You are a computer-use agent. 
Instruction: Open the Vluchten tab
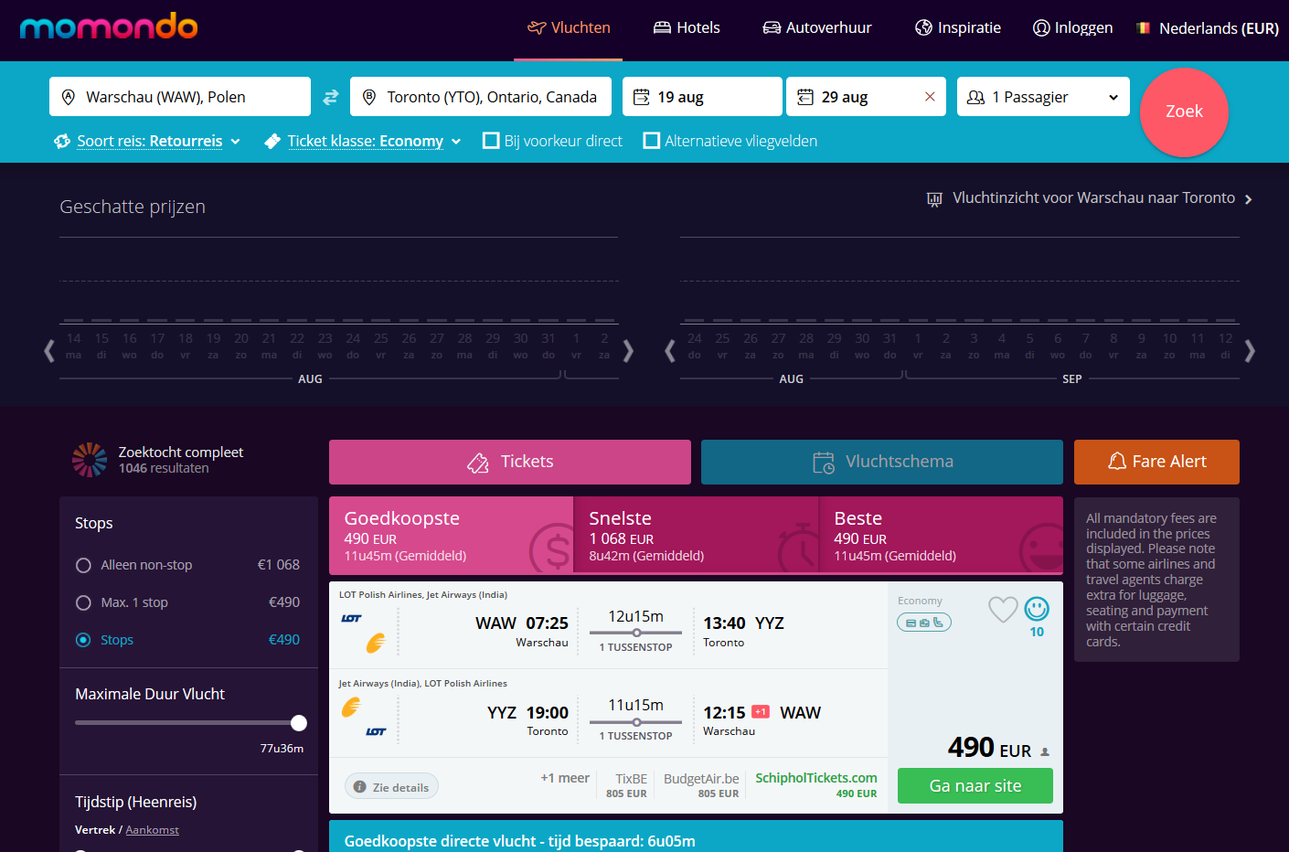click(x=569, y=28)
